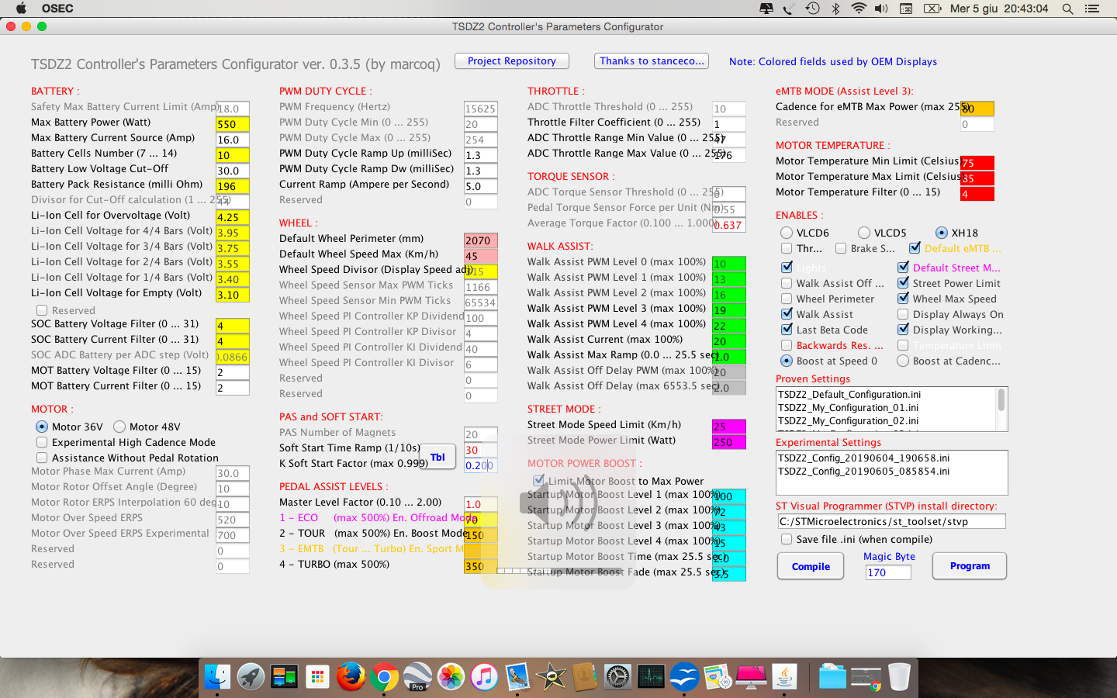Select the Motor 36V radio button
This screenshot has width=1117, height=698.
tap(42, 427)
